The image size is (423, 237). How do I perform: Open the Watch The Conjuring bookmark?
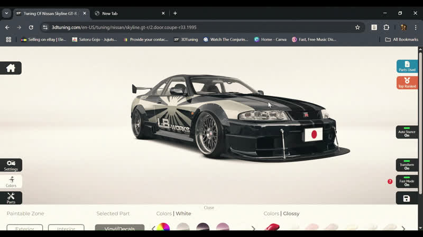tap(226, 39)
